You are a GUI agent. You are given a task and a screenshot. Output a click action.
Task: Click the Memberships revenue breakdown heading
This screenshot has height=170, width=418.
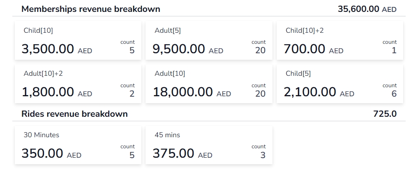point(91,9)
